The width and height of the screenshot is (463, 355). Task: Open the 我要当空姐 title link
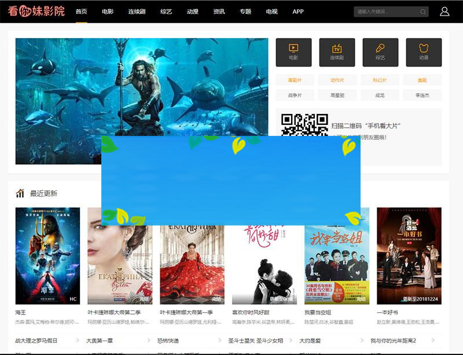(x=318, y=312)
